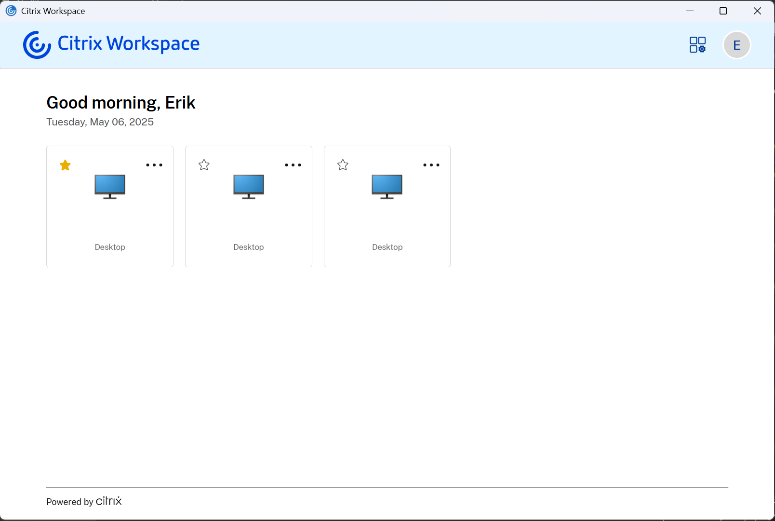Open the account menu for user E

[x=736, y=45]
